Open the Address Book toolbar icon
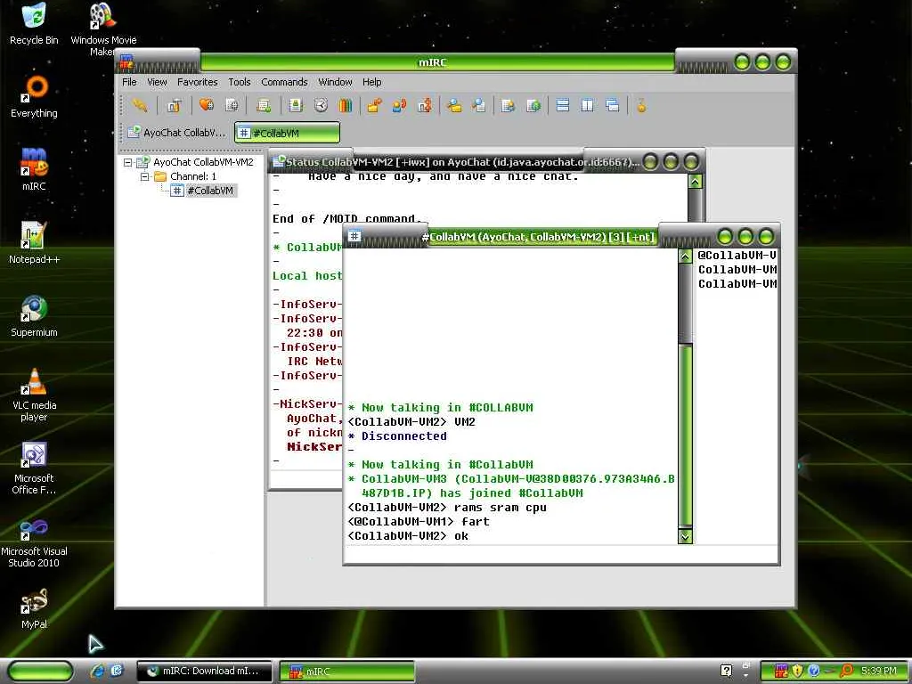912x684 pixels. click(296, 105)
